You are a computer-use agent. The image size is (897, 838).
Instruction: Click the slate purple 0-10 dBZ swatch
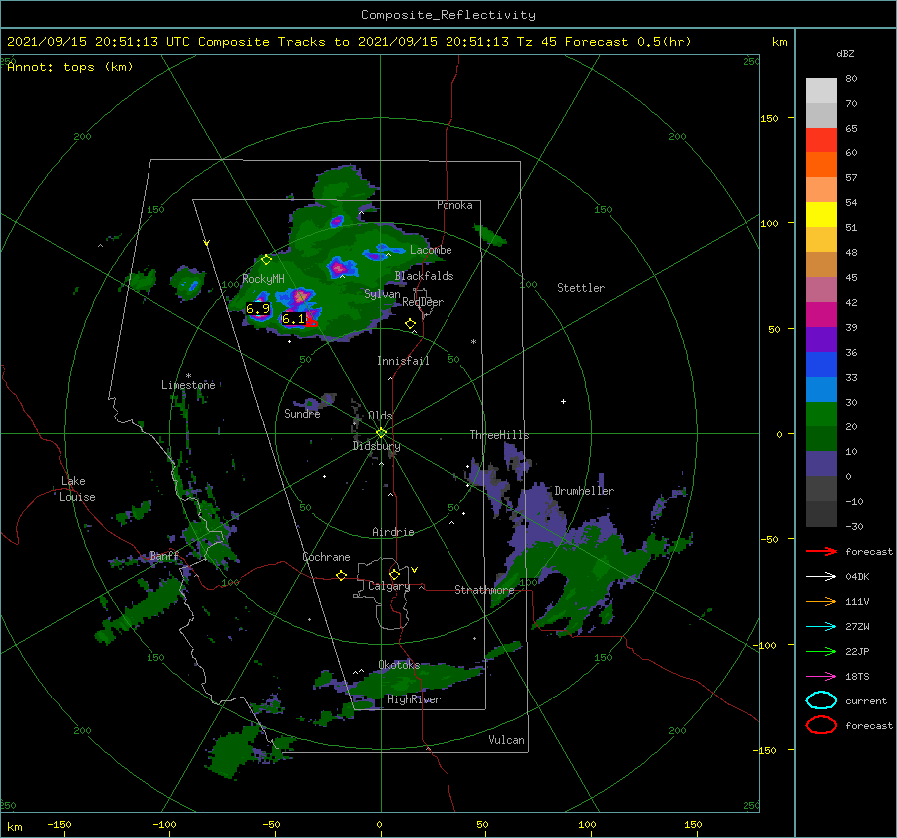click(x=821, y=464)
